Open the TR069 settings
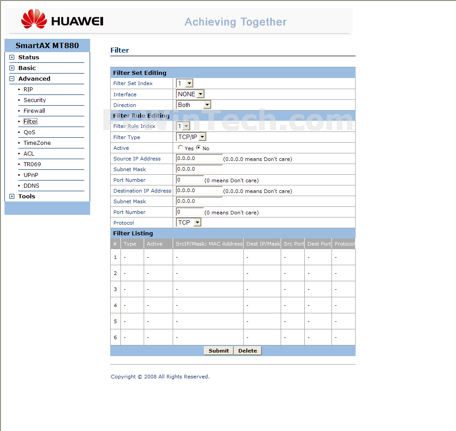Screen dimensions: 456x431 [32, 164]
